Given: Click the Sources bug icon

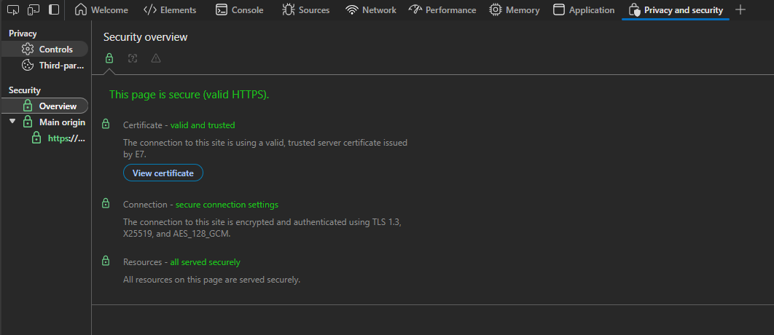Looking at the screenshot, I should coord(289,10).
